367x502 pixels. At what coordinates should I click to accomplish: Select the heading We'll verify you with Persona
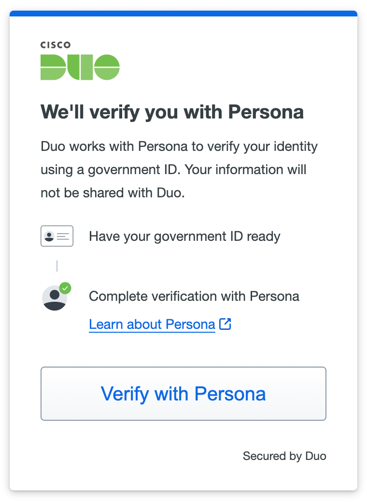pyautogui.click(x=172, y=112)
